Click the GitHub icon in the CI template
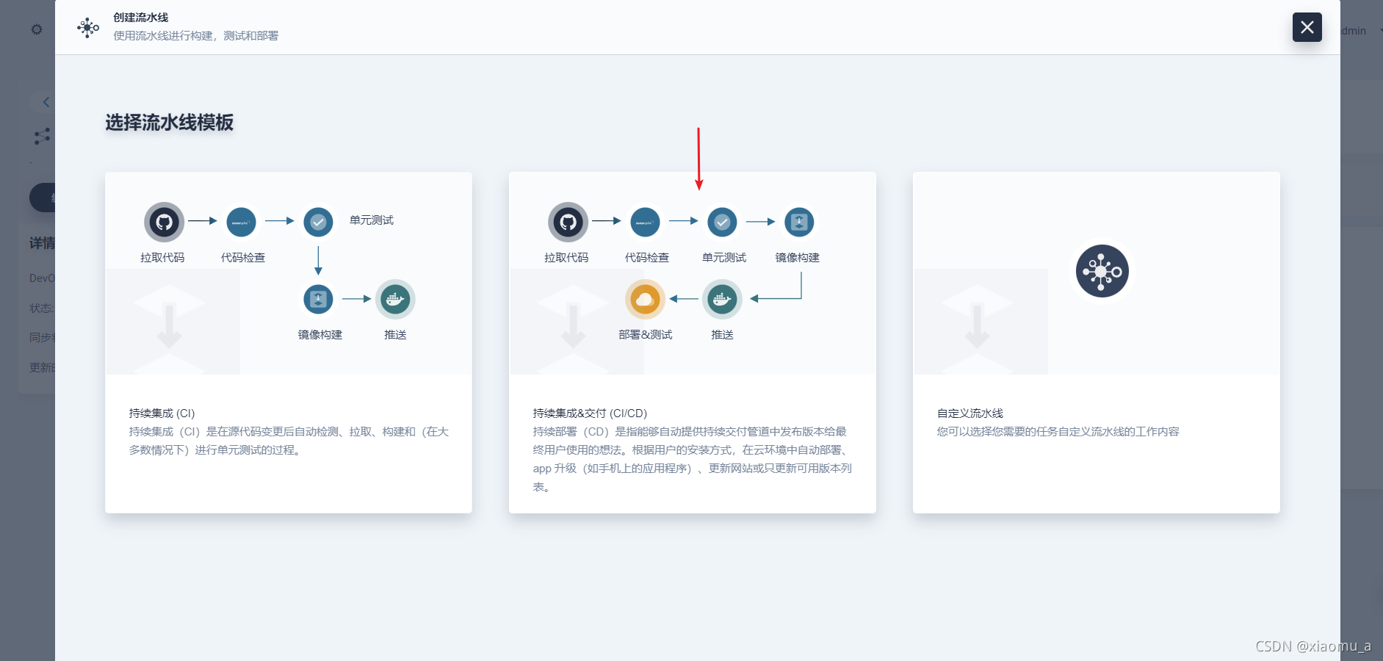The image size is (1383, 661). (x=165, y=222)
